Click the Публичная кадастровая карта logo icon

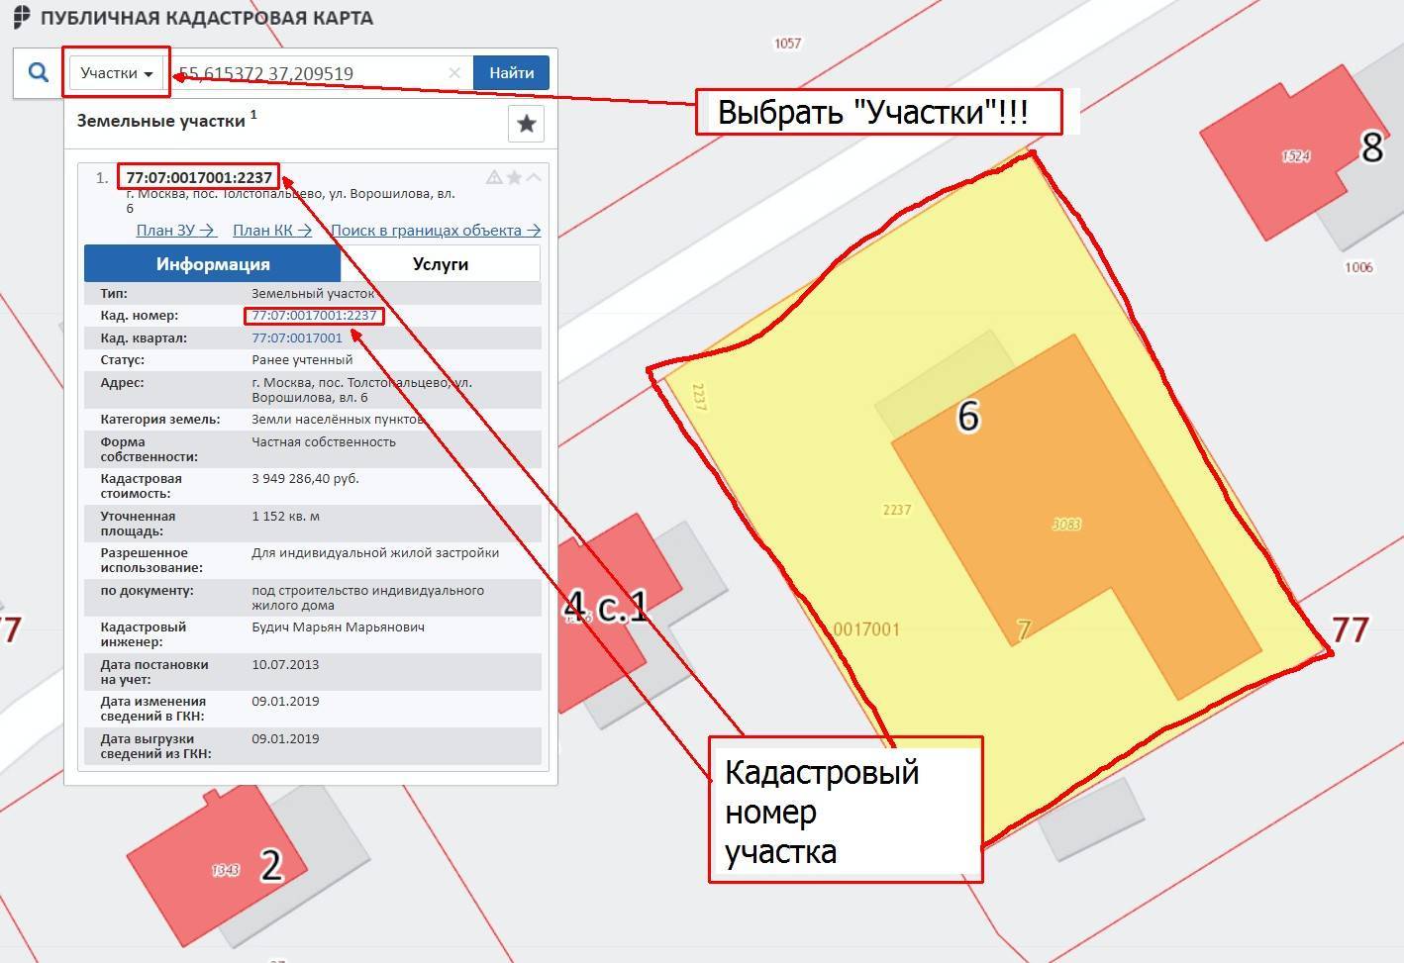(x=22, y=18)
